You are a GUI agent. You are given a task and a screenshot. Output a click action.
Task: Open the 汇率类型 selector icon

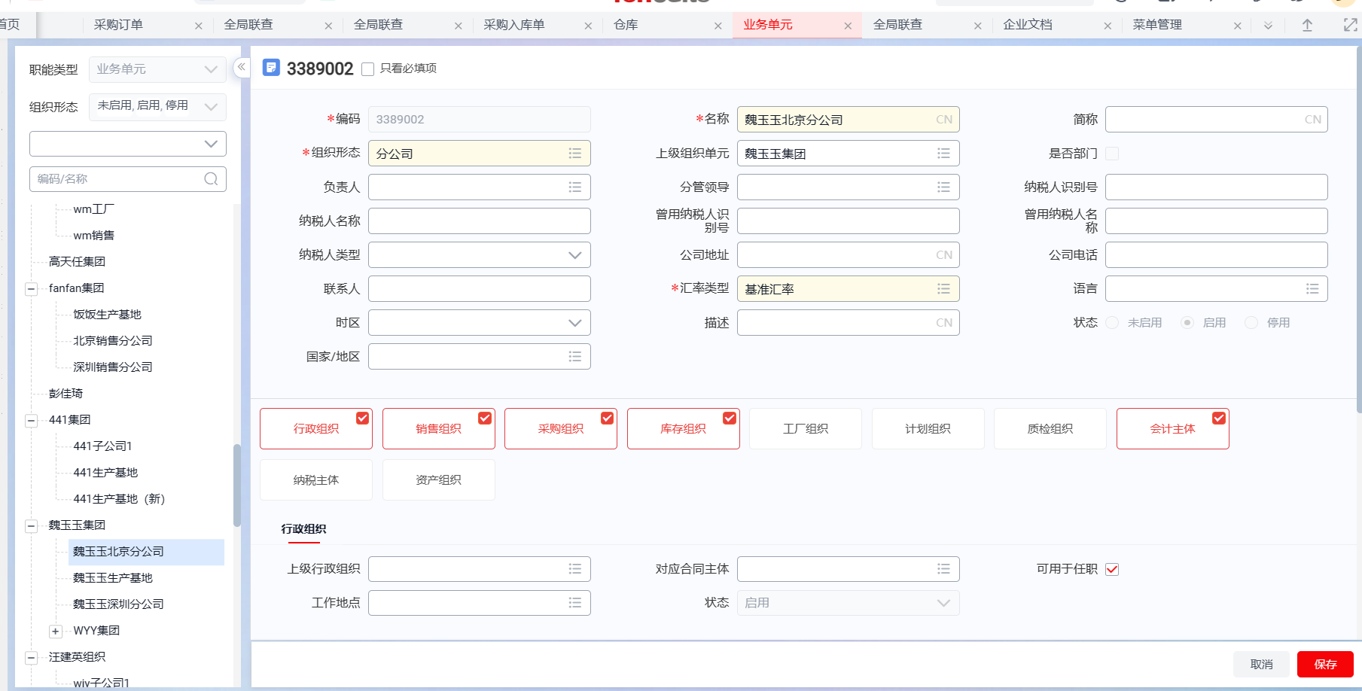(943, 288)
